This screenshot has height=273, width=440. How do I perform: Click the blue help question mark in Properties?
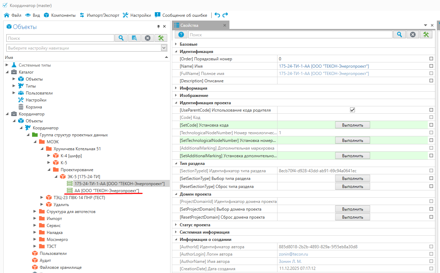[x=181, y=35]
